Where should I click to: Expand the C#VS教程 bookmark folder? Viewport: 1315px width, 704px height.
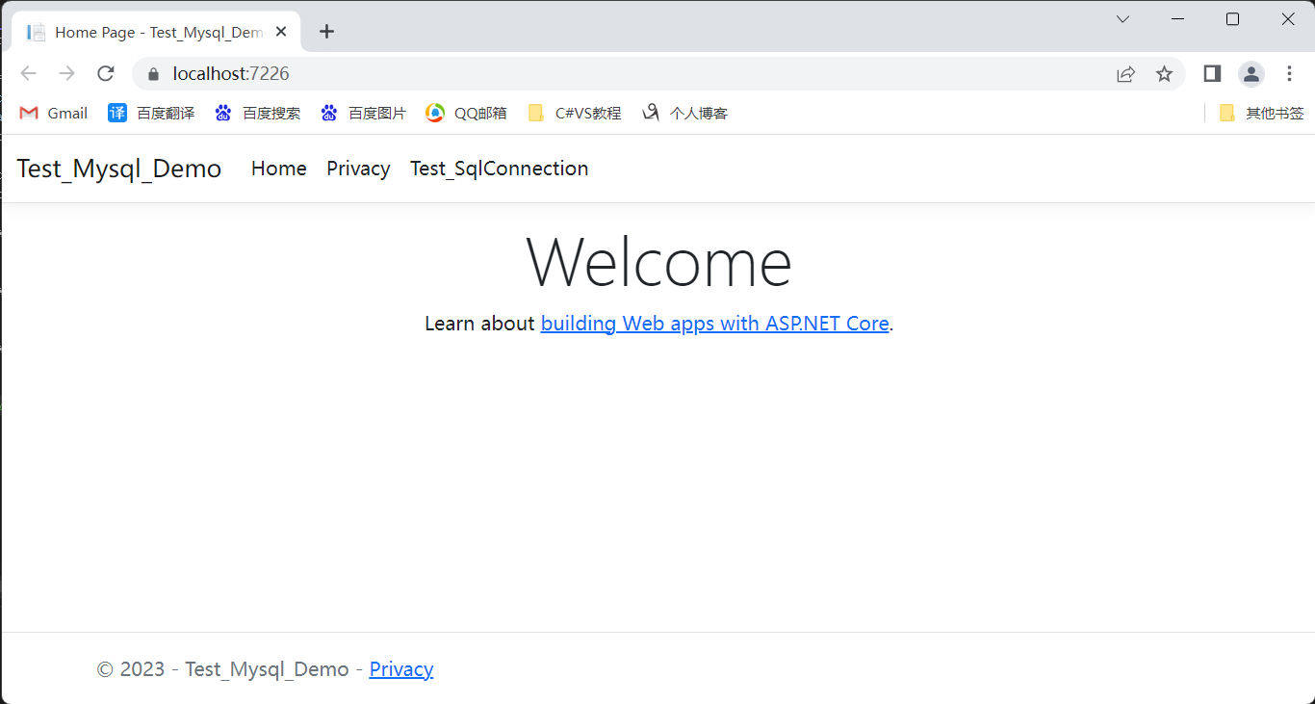(575, 113)
